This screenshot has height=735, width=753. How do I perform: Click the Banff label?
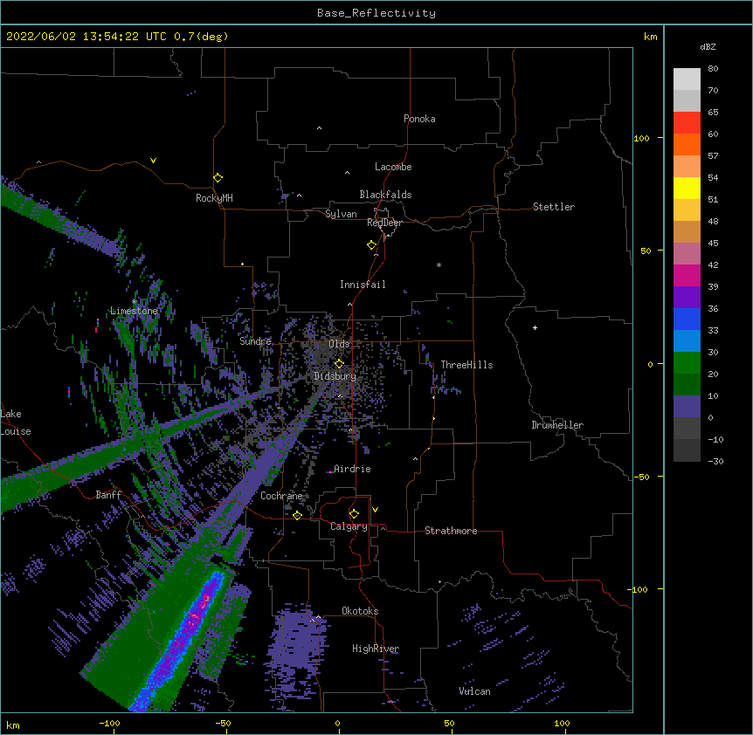[108, 495]
